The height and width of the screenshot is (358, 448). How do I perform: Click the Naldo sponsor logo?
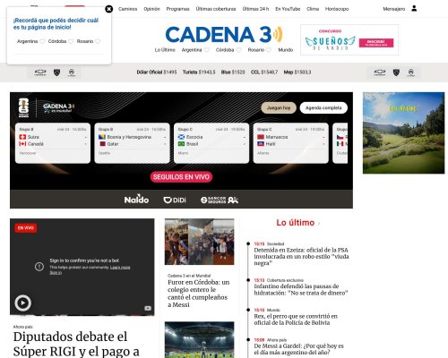pos(136,200)
